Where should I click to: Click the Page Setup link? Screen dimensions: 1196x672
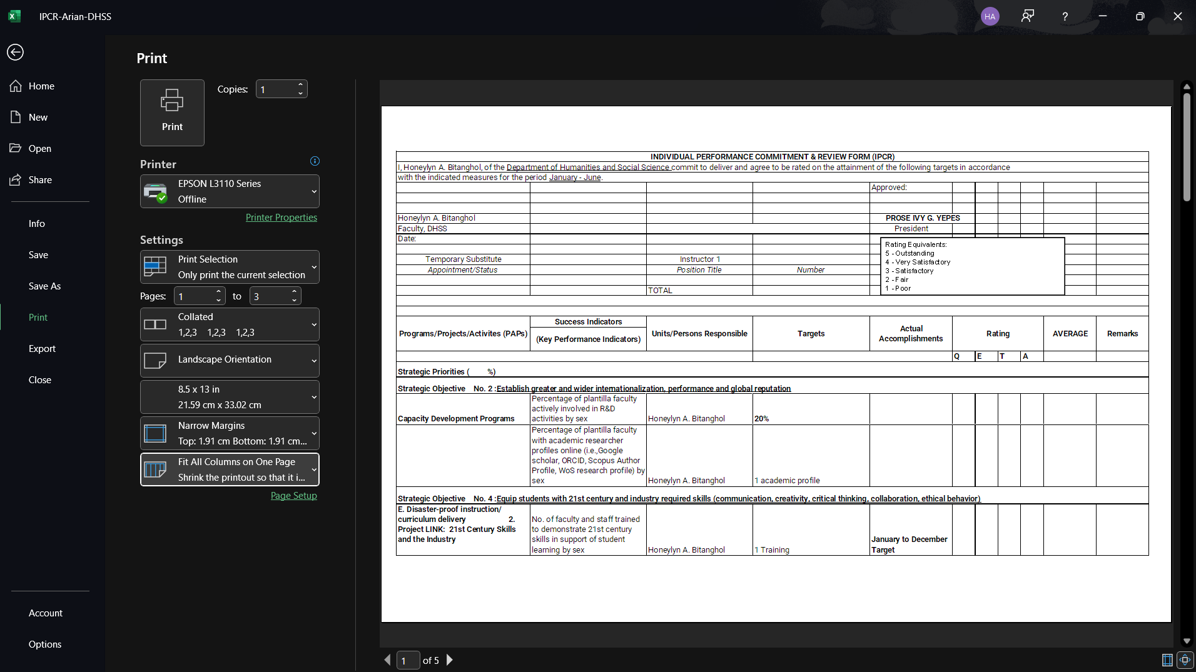tap(293, 496)
